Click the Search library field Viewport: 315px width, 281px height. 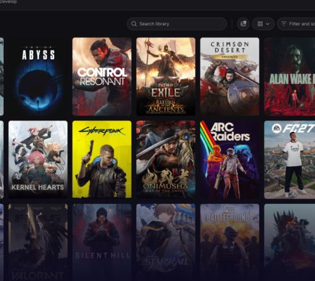(176, 24)
